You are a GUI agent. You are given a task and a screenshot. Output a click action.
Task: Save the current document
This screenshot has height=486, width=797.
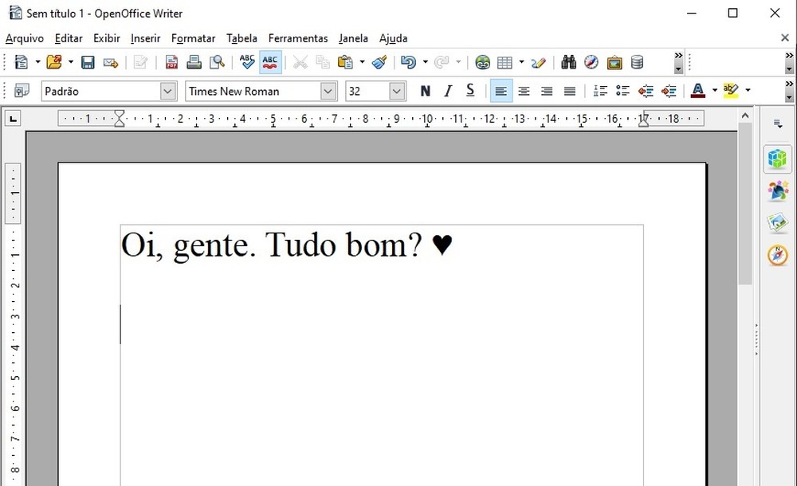[88, 61]
